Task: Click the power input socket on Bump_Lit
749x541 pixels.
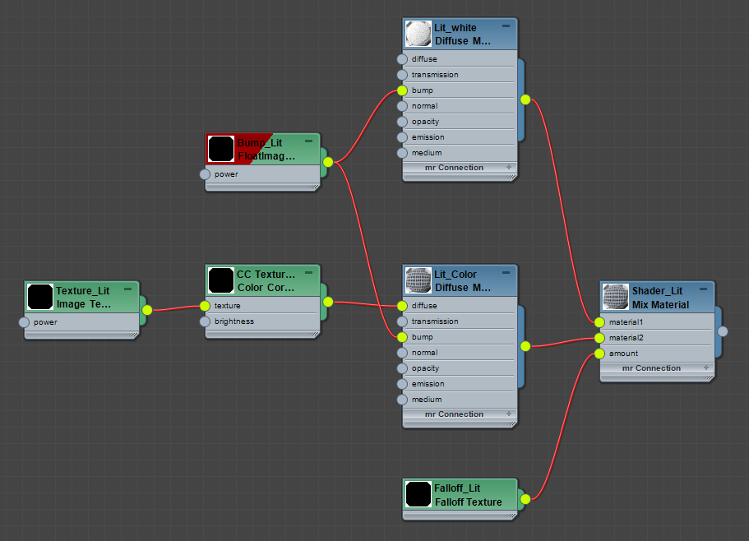Action: click(205, 174)
